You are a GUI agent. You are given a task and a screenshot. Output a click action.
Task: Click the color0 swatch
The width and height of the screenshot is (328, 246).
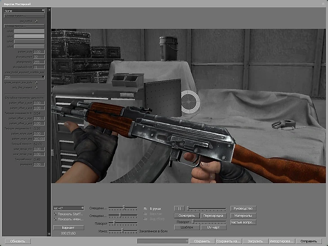coord(29,31)
